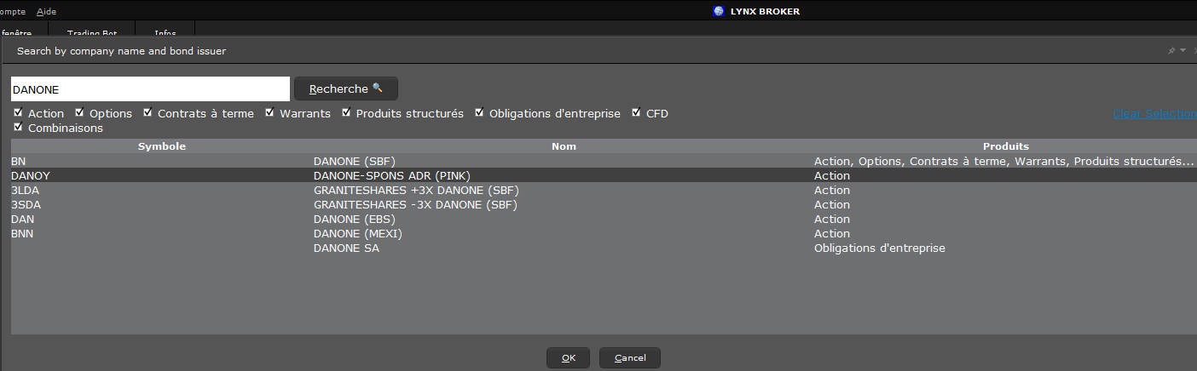Open the dialog title bar dropdown arrow
Viewport: 1197px width, 371px height.
click(x=1183, y=51)
